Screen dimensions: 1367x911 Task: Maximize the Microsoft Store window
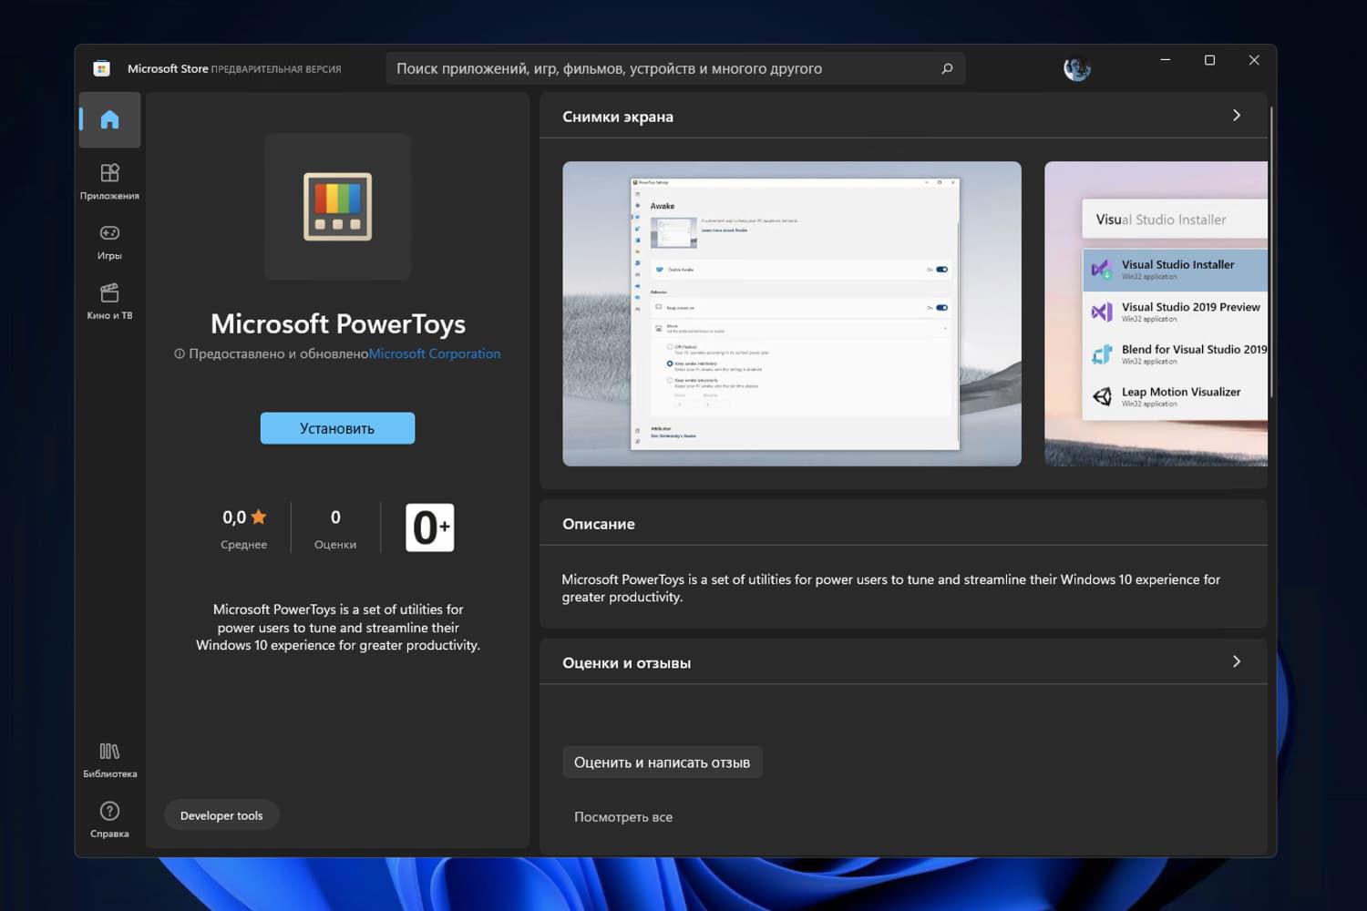(x=1210, y=60)
